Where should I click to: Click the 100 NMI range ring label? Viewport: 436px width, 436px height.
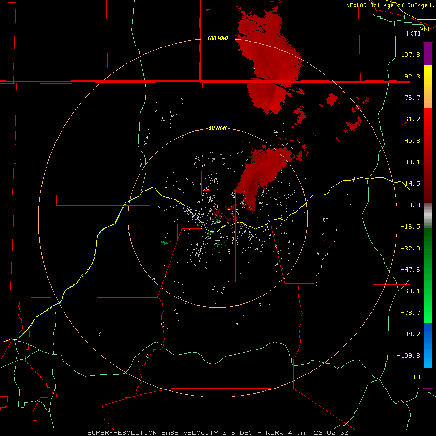[218, 38]
